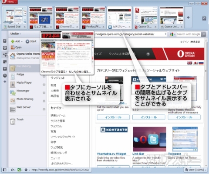Open the Notes panel in the sidebar

point(5,61)
